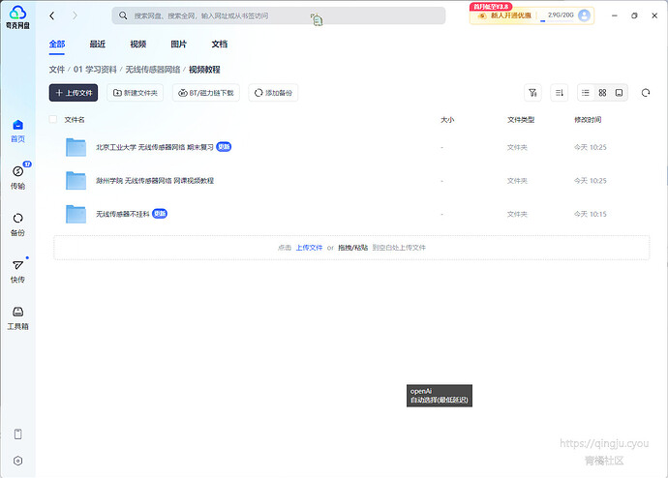
Task: Click the 新建文件夹 button
Action: pyautogui.click(x=136, y=93)
